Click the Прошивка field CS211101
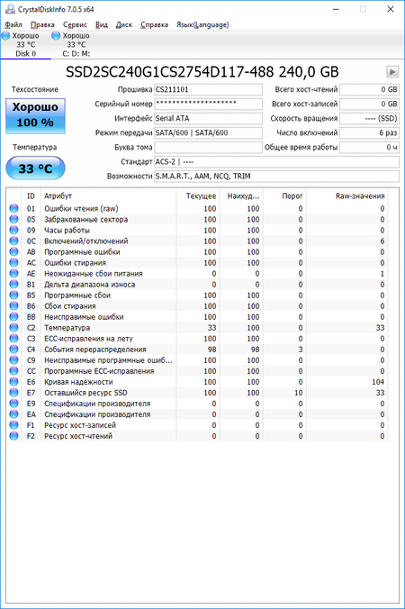405x609 pixels. point(208,90)
